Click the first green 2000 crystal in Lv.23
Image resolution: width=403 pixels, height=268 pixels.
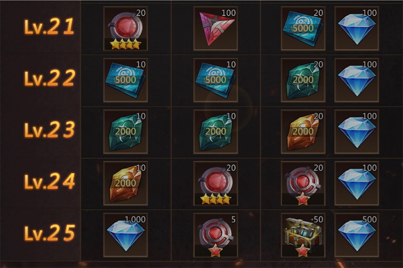[x=126, y=132]
